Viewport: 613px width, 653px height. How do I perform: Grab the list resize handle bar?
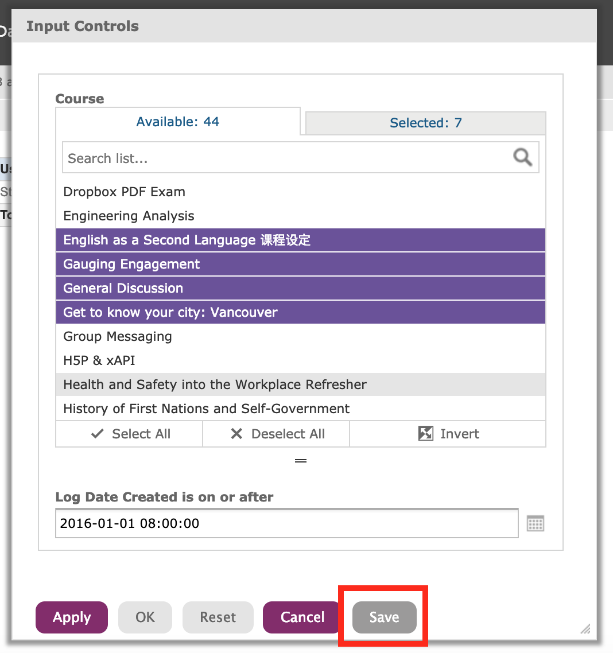pyautogui.click(x=301, y=461)
